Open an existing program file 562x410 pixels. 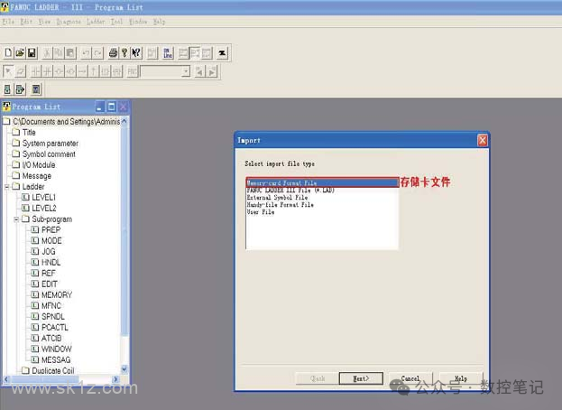point(20,53)
